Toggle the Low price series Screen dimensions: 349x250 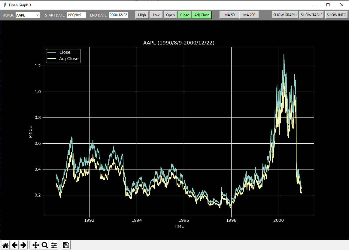tap(156, 15)
